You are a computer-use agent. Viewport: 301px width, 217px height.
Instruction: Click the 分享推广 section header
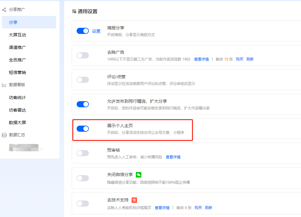17,9
